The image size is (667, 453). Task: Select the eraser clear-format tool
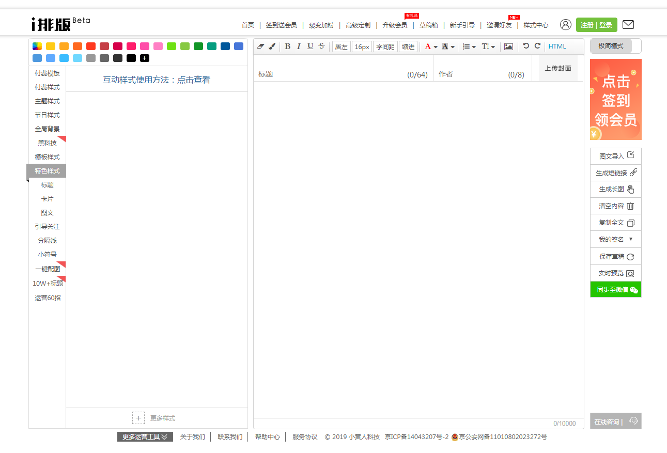(x=260, y=46)
